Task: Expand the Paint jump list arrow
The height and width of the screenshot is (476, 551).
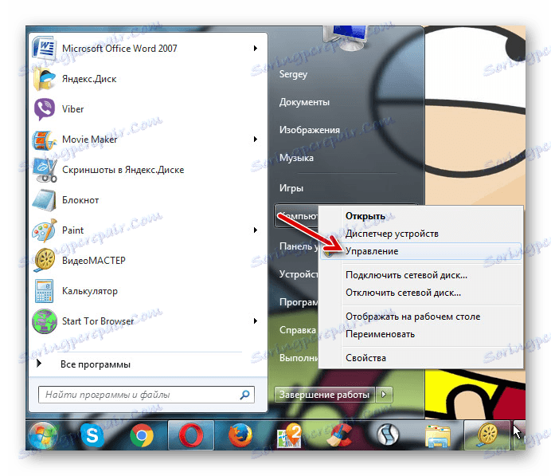Action: (x=256, y=230)
